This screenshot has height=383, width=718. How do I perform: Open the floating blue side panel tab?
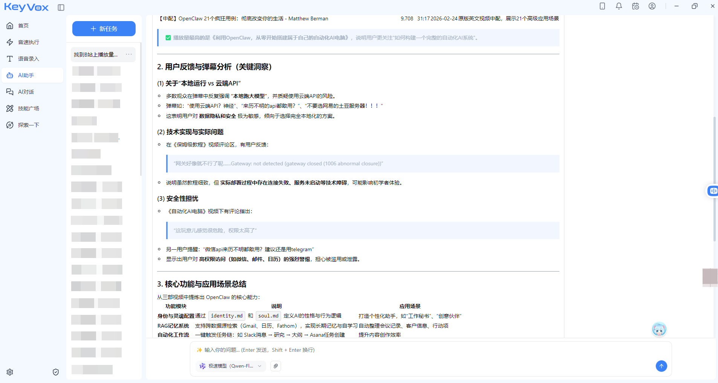(x=712, y=191)
